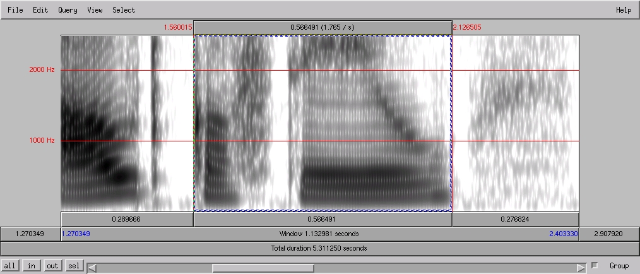Click the spectrogram area left of the selection
The width and height of the screenshot is (640, 274).
(126, 122)
